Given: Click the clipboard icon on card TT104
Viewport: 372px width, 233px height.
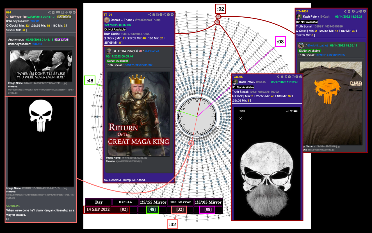Looking at the screenshot, I should point(154,15).
